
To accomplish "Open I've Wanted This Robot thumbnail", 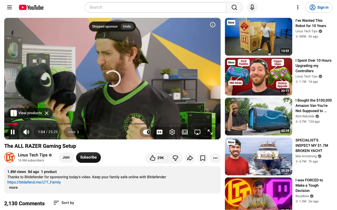I will coord(259,37).
